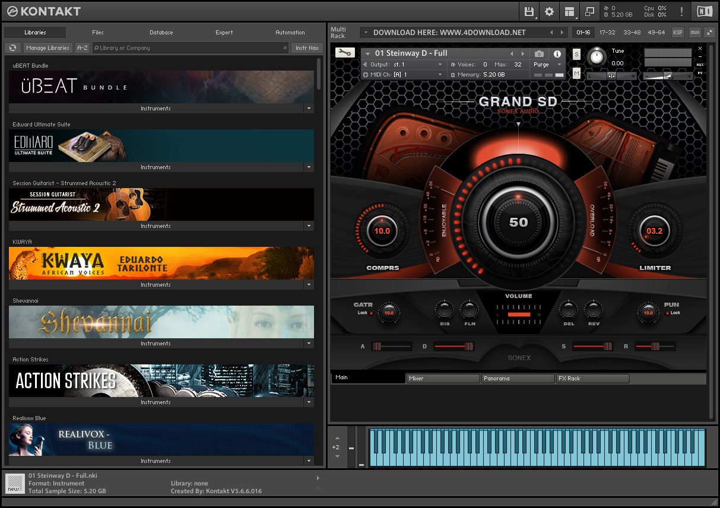Click Instr Nav button

point(307,47)
